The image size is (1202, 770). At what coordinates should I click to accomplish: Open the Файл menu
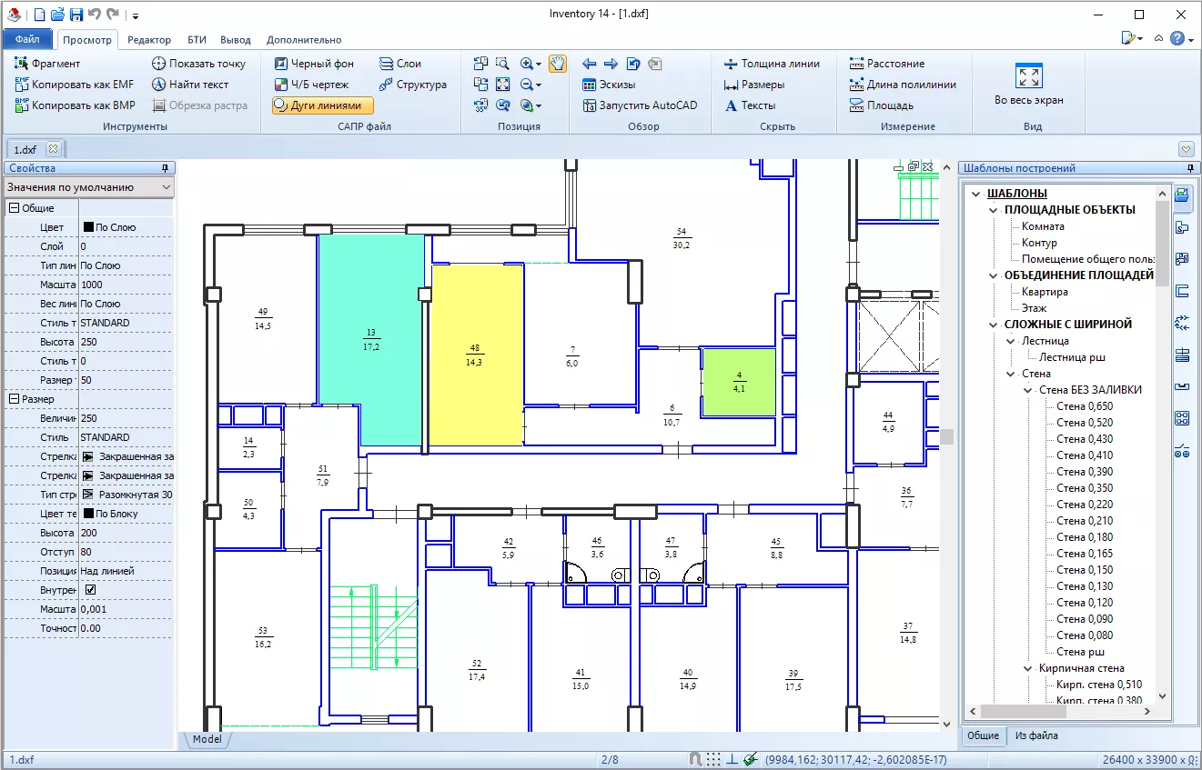[x=27, y=40]
